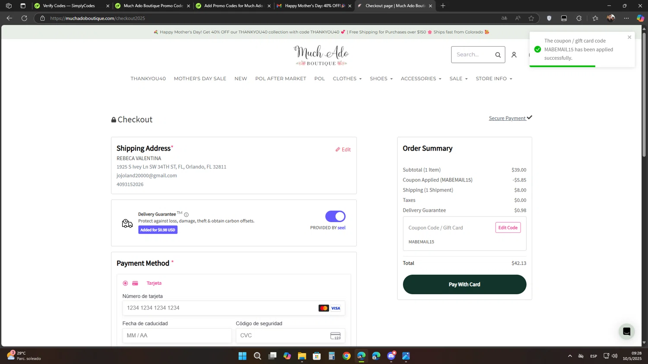Open the read aloud icon in address bar
This screenshot has width=648, height=364.
(518, 18)
